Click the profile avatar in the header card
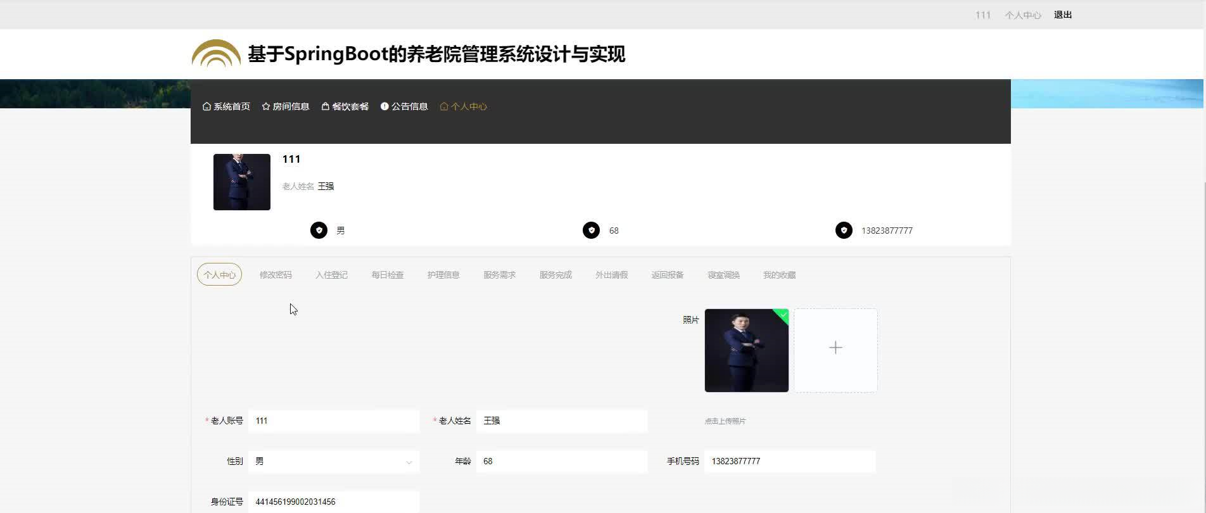 coord(242,182)
